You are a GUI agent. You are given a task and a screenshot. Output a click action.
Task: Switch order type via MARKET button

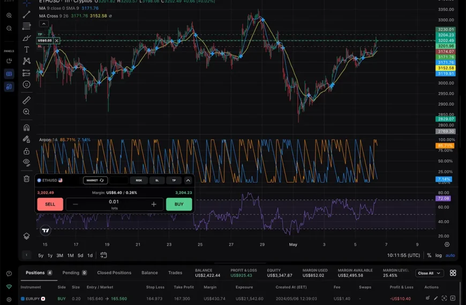(x=95, y=180)
